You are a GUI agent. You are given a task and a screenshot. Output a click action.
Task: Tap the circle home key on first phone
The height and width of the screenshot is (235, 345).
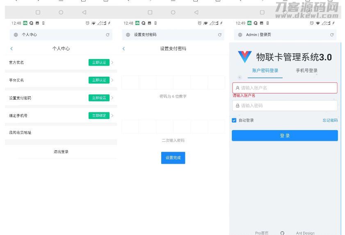tap(61, 12)
